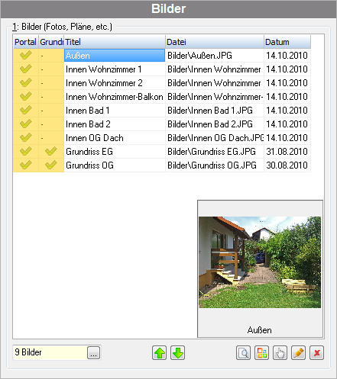Toggle Grundriss checkmark for Grundriss OG

coord(51,165)
